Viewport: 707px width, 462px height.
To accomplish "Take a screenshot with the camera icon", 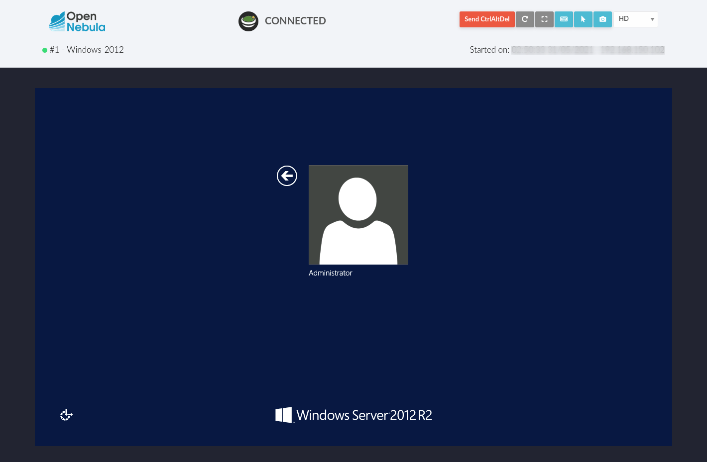I will (x=602, y=19).
